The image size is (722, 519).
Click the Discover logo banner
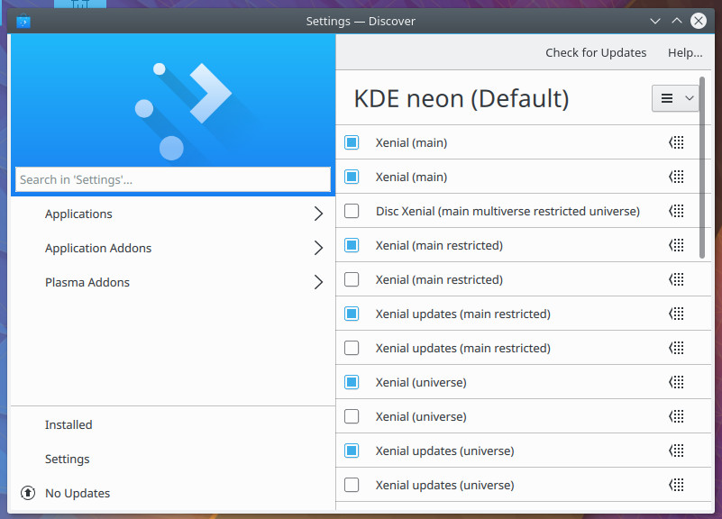pos(173,100)
